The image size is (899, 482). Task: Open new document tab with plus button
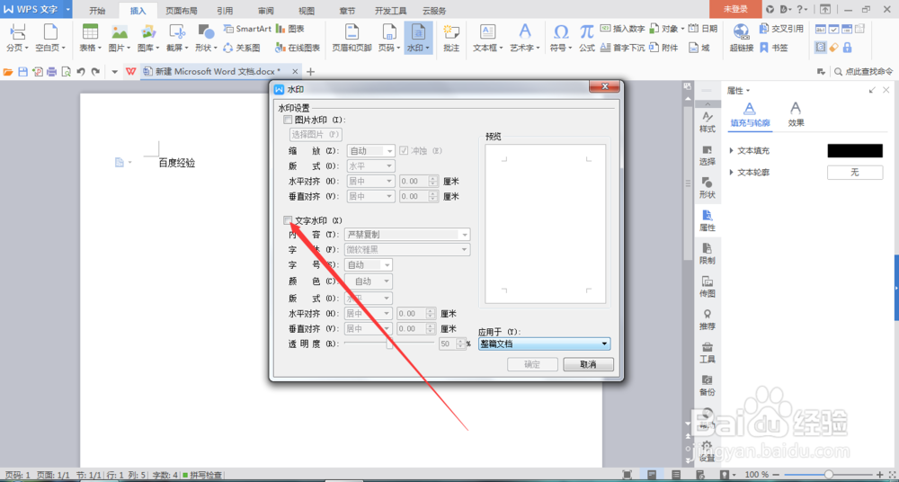click(x=311, y=72)
